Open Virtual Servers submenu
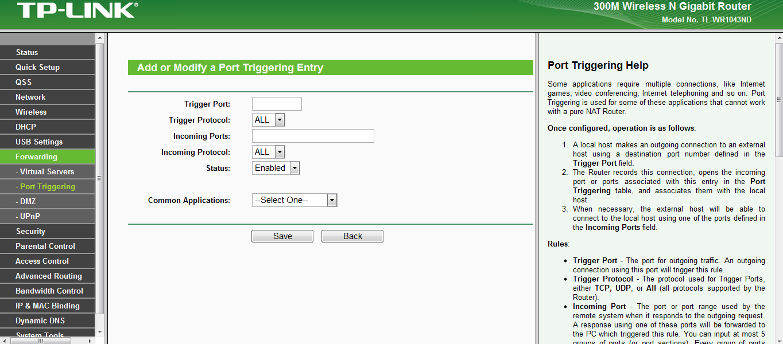The height and width of the screenshot is (344, 783). (x=47, y=171)
